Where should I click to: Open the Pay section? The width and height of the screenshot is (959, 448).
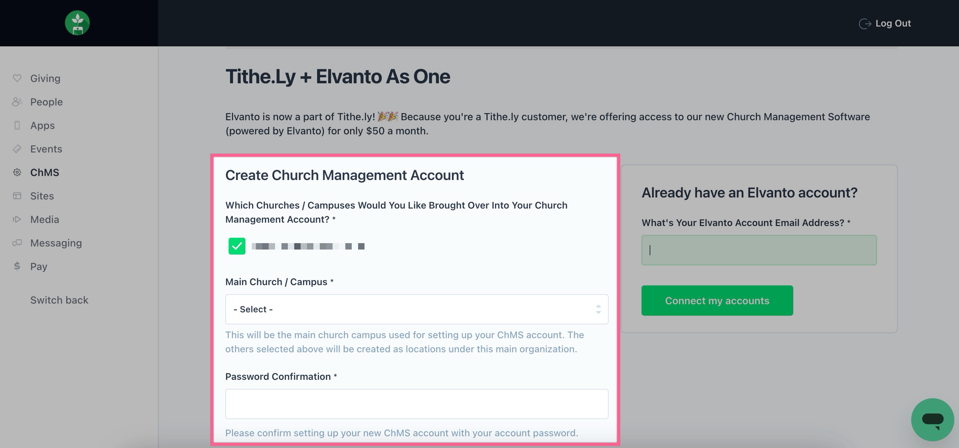[x=39, y=266]
